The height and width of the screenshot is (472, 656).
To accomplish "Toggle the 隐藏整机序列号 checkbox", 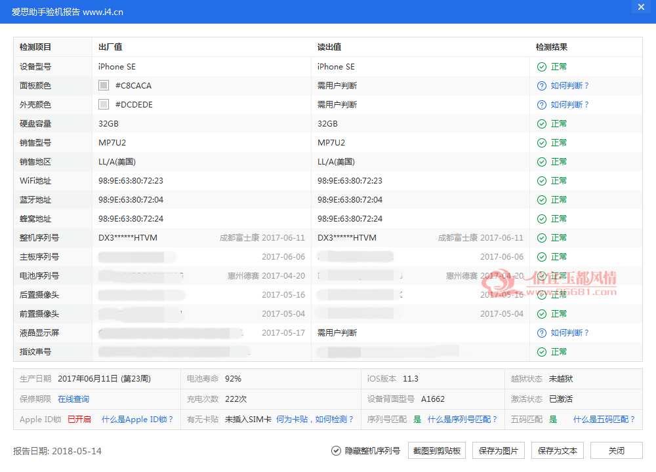I will point(336,450).
